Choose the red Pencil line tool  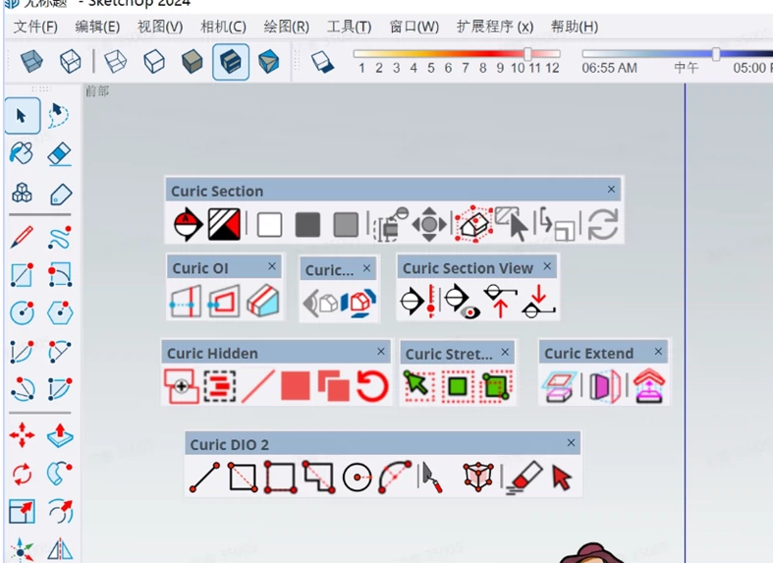tap(22, 237)
